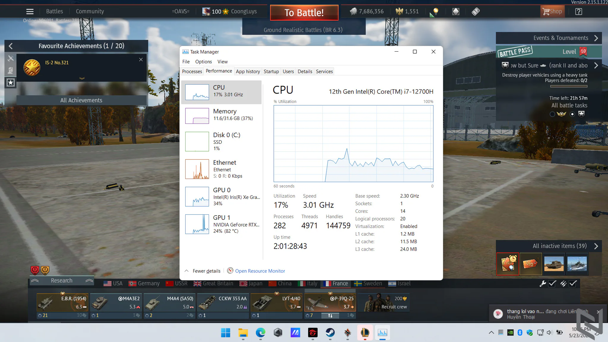Go back in Favourite Achievements panel
The height and width of the screenshot is (342, 608).
11,46
